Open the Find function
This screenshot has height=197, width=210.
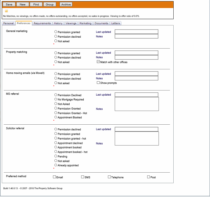[x=36, y=4]
